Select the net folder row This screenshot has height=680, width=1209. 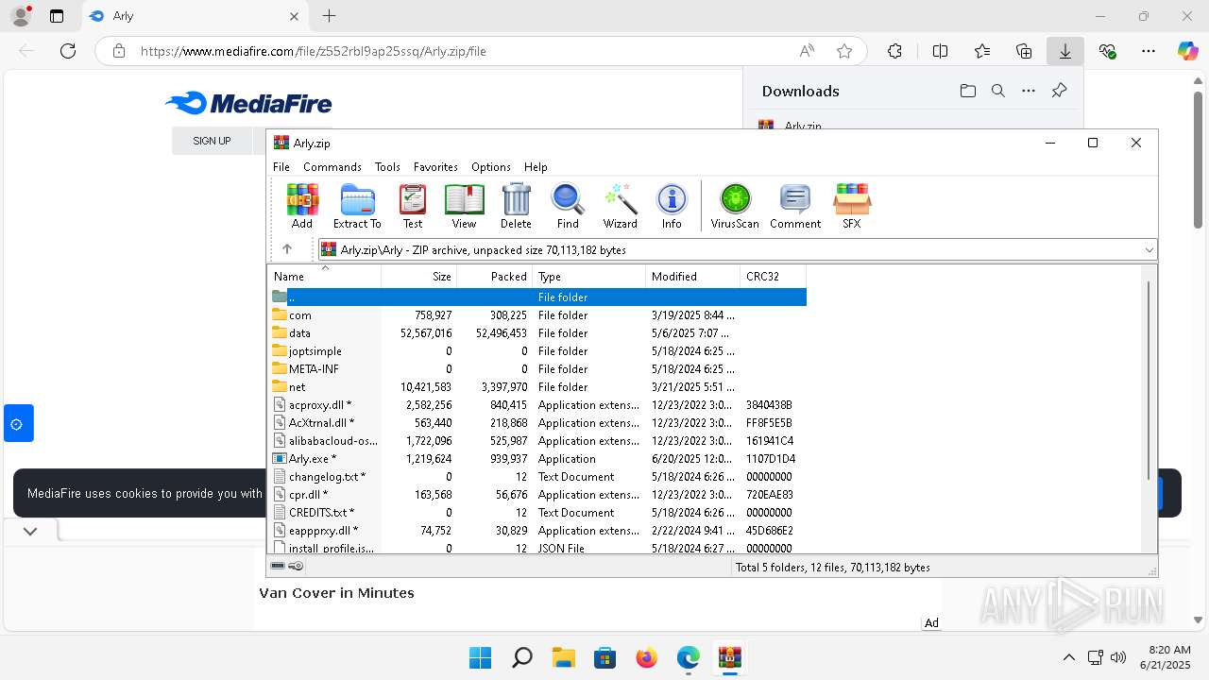(x=537, y=387)
